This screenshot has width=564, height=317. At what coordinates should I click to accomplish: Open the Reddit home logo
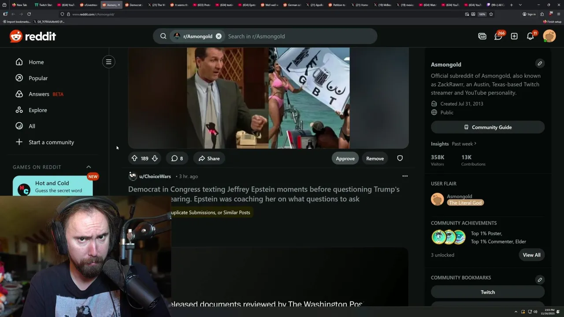coord(33,36)
